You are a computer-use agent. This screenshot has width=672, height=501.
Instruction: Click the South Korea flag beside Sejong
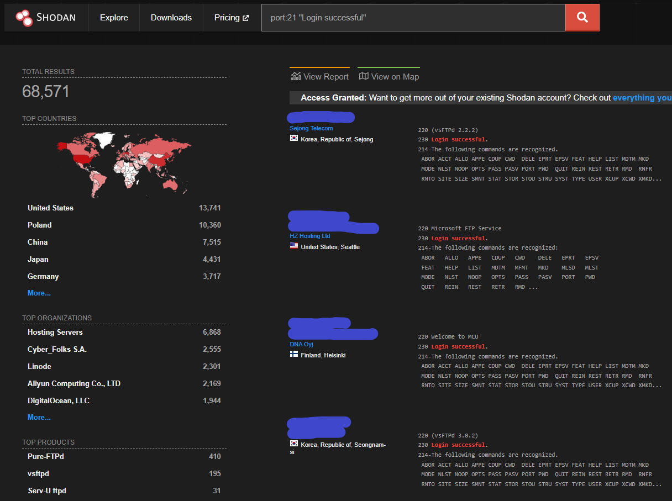click(294, 139)
